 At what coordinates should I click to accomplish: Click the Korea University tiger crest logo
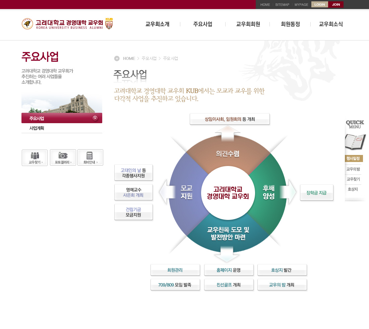click(27, 24)
